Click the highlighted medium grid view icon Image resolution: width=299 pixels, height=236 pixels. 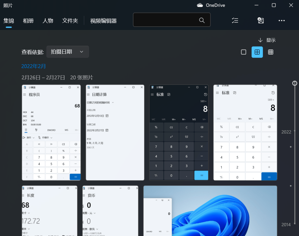click(257, 52)
